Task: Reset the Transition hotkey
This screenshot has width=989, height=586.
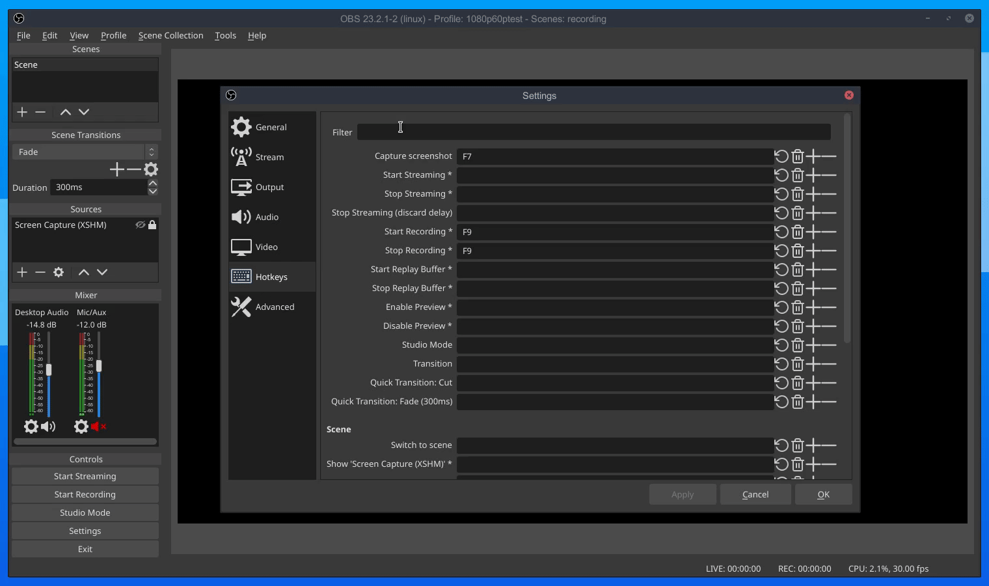Action: click(x=781, y=364)
